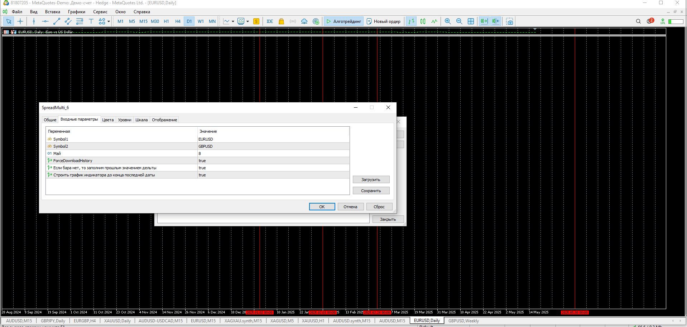Switch timeframe to M15

pyautogui.click(x=143, y=21)
